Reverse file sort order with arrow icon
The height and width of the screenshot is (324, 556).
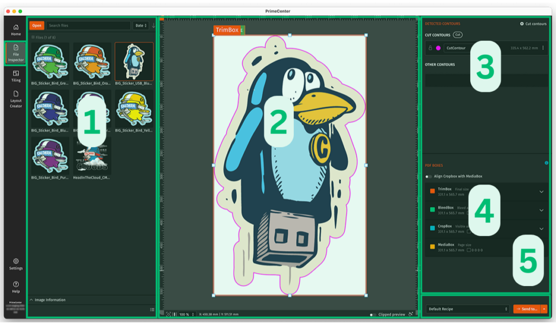[x=153, y=26]
